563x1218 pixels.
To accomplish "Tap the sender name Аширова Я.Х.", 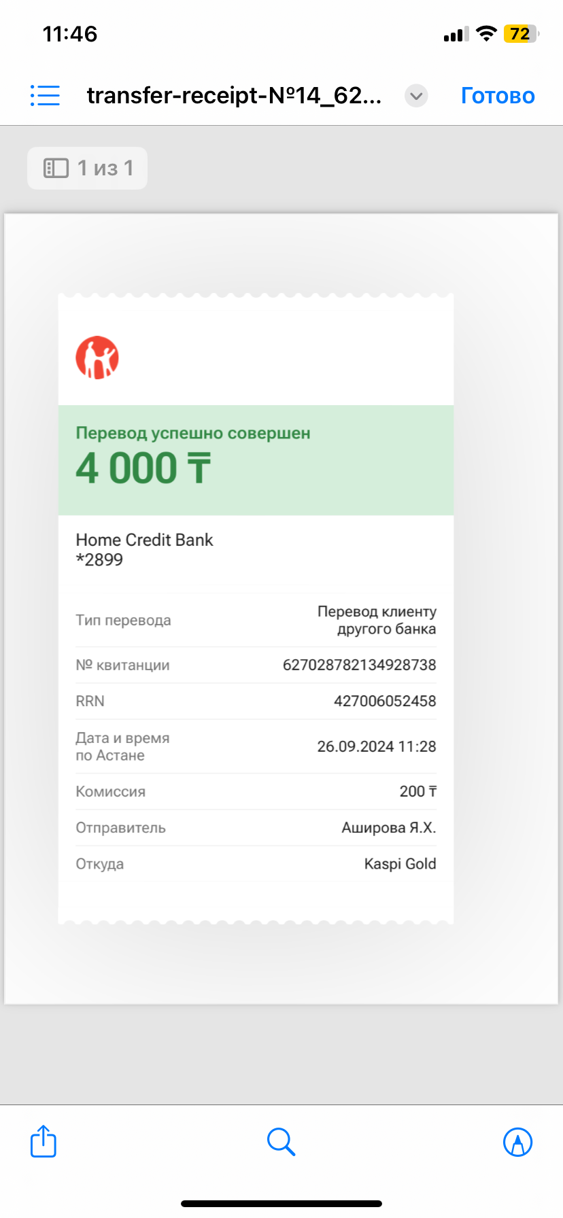I will tap(388, 828).
